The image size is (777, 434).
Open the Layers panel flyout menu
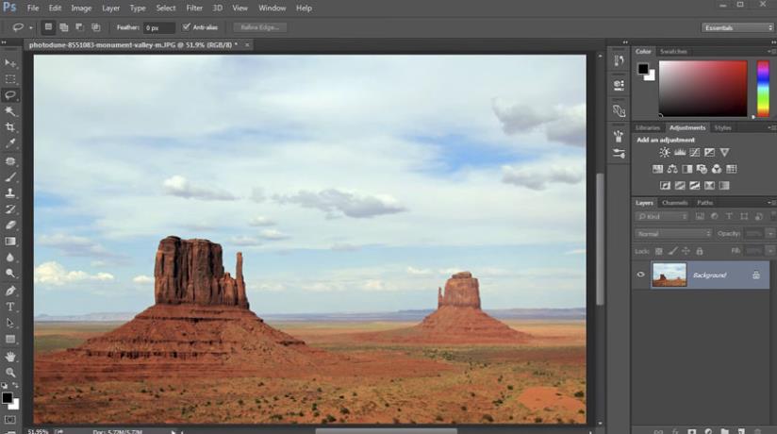(x=770, y=203)
